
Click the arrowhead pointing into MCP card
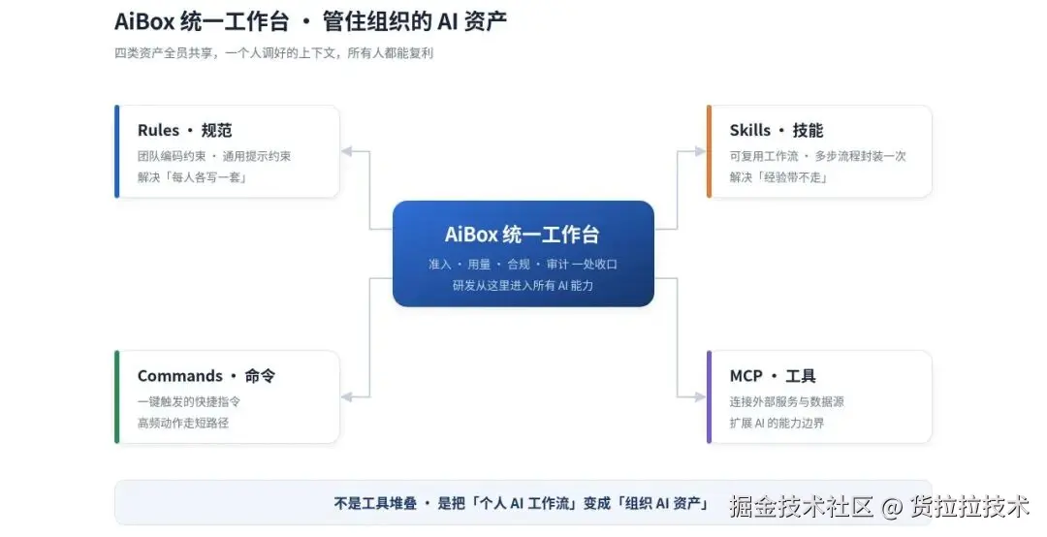[700, 397]
